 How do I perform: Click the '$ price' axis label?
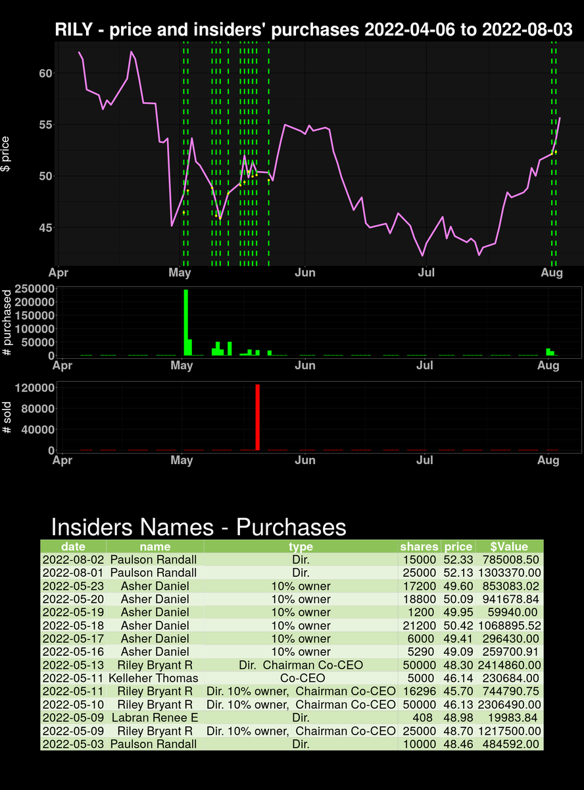point(6,154)
